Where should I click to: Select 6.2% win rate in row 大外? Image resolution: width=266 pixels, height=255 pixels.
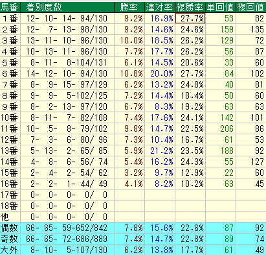tap(129, 250)
